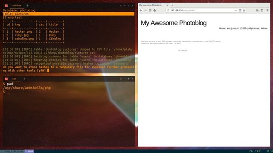Show site information icon in address bar
Viewport: 273px width, 153px height.
pos(168,10)
